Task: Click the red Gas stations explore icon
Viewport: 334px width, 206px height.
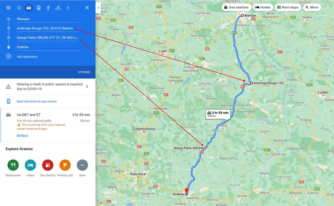Action: point(48,165)
